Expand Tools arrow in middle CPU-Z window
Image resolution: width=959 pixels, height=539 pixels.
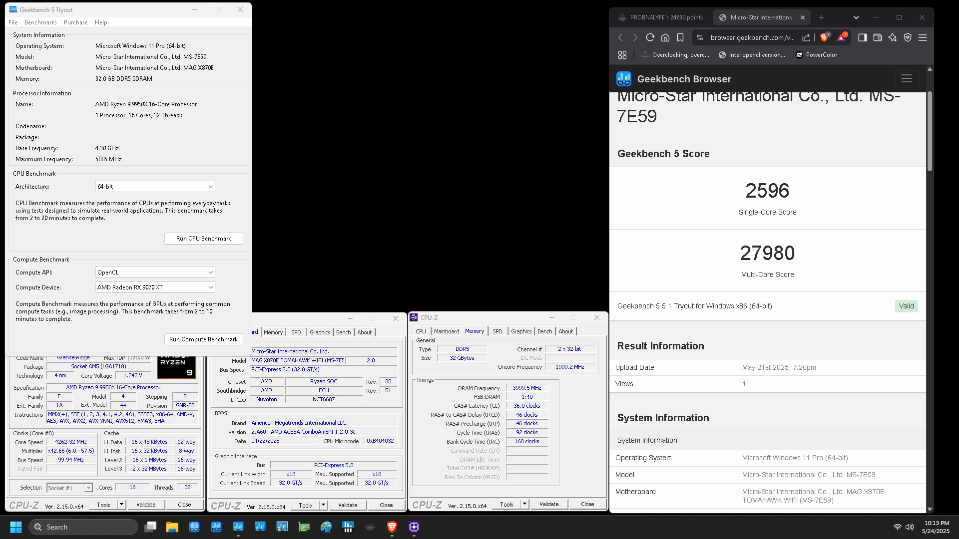coord(323,505)
